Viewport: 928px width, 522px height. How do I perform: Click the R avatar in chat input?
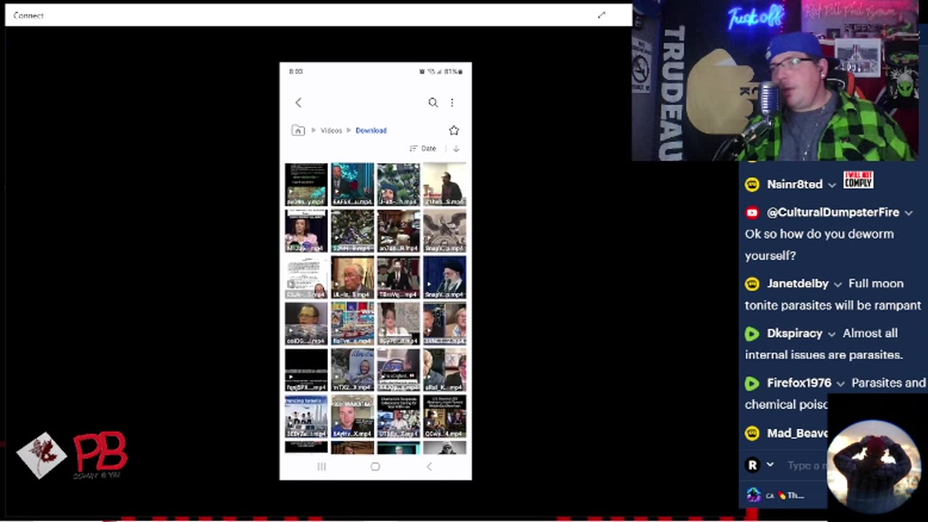point(753,465)
